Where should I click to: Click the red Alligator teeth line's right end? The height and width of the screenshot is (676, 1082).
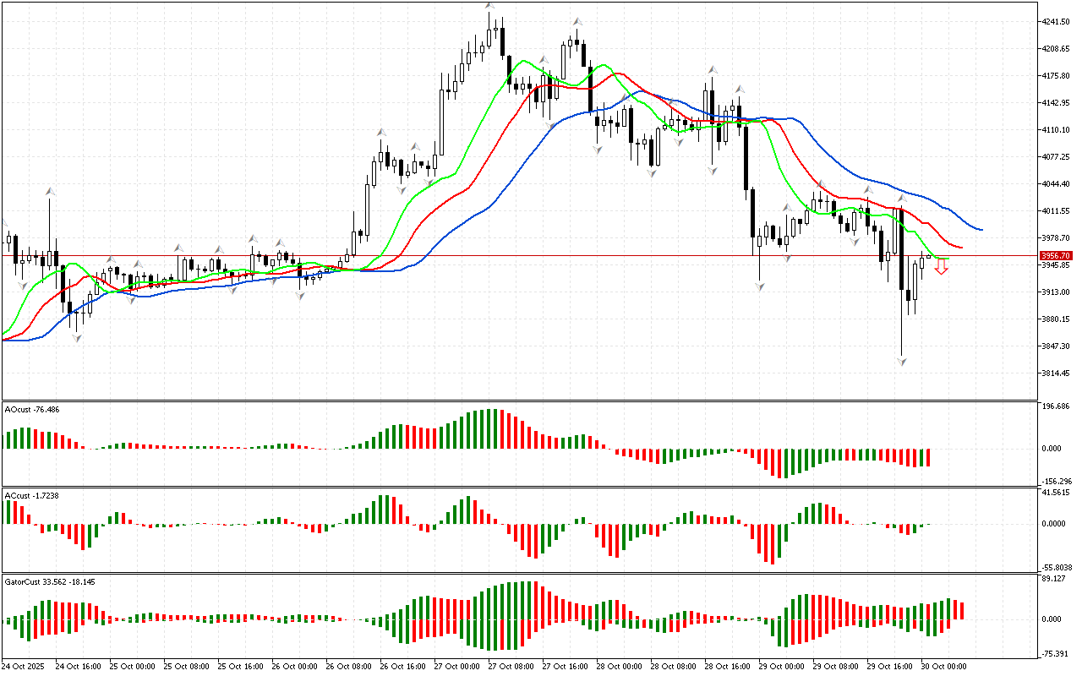(961, 247)
